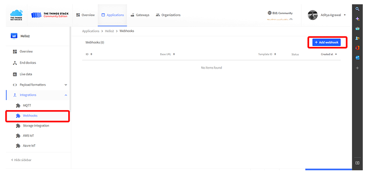
Task: Click the Webhooks (0) table heading
Action: [x=94, y=43]
